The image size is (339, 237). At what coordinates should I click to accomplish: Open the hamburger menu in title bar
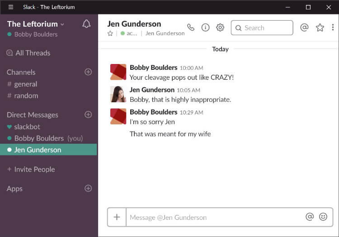[10, 7]
